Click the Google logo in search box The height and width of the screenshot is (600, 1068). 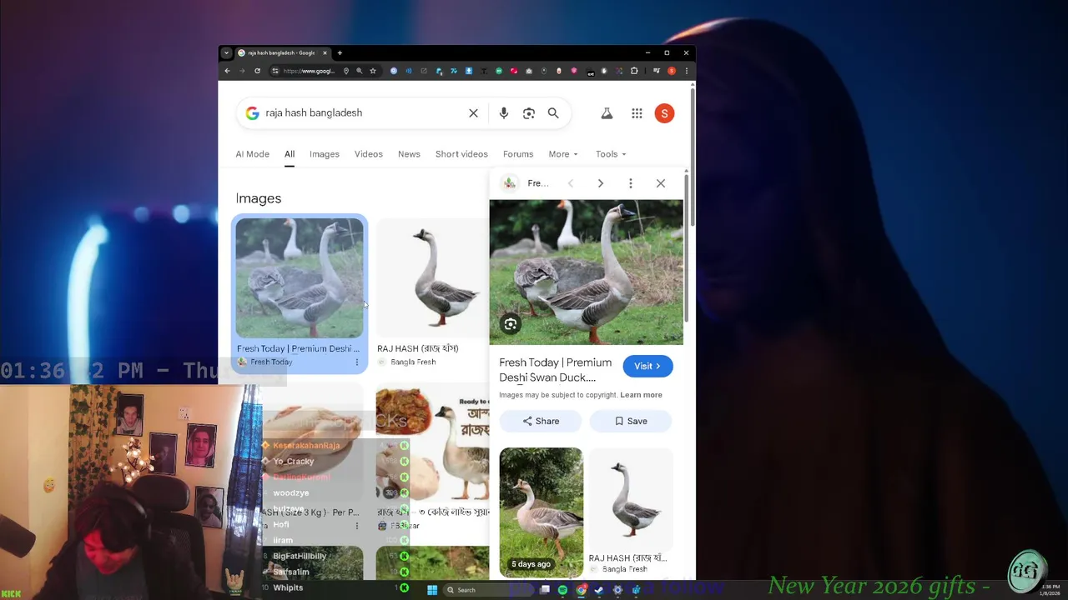point(252,113)
